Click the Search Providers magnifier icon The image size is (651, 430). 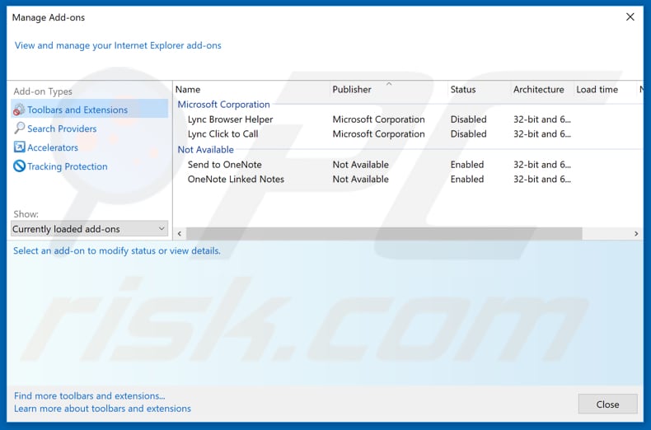point(19,129)
